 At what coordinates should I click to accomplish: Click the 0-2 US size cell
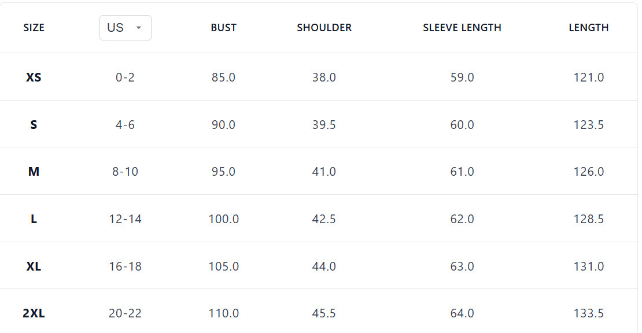[125, 77]
